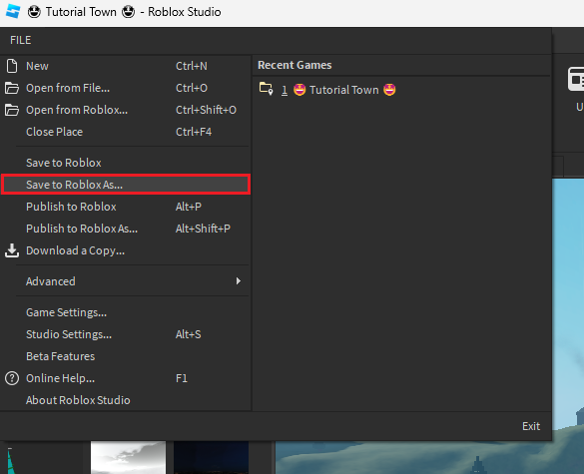Viewport: 584px width, 474px height.
Task: Click the Open from Roblox folder icon
Action: (12, 110)
